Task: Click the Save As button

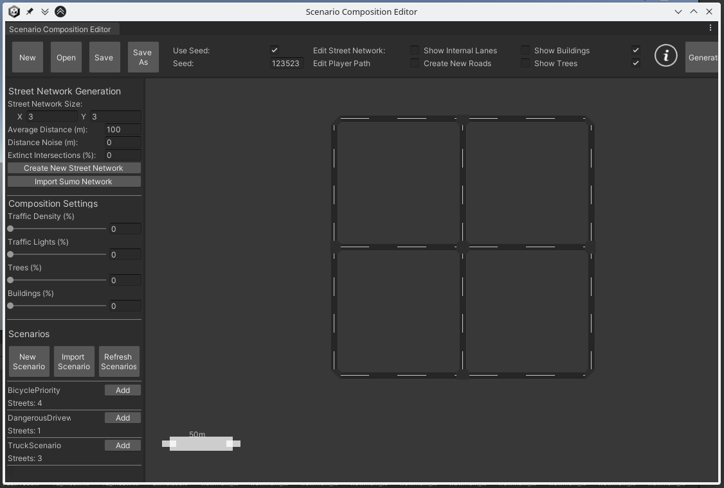Action: pos(143,57)
